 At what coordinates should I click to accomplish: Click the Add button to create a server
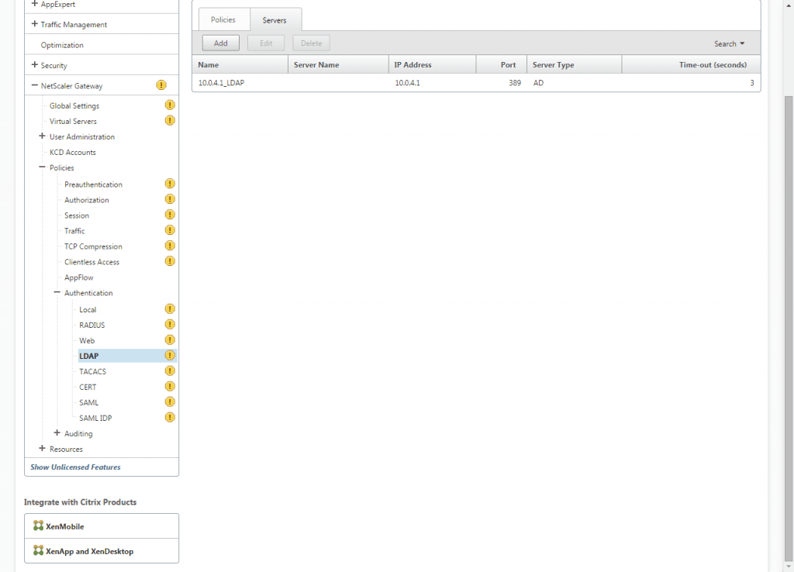[220, 43]
